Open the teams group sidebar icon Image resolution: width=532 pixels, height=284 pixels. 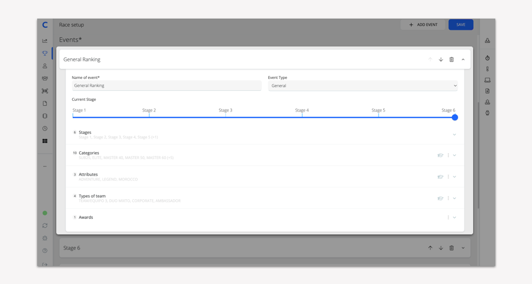point(45,78)
